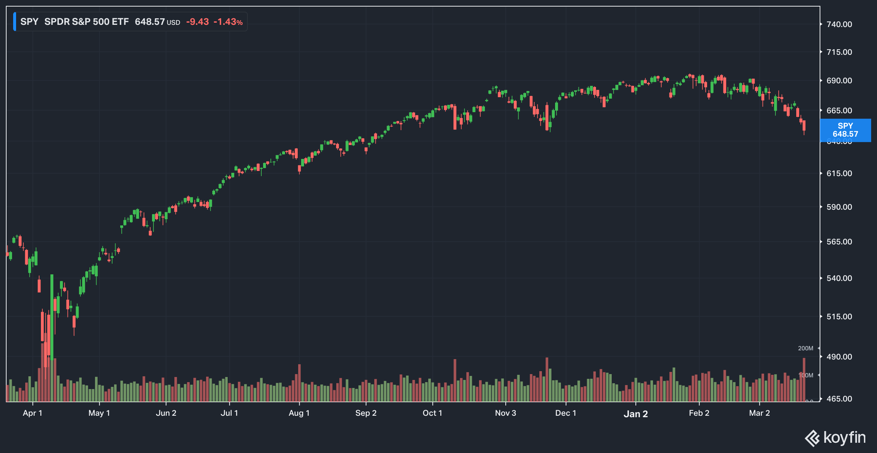Click the koyfin wordmark text
Image resolution: width=877 pixels, height=453 pixels.
pos(844,437)
